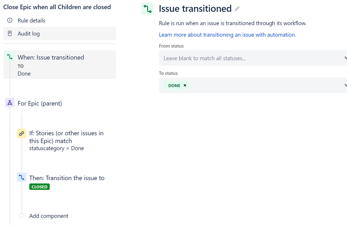Select the green CLOSED status badge

tap(39, 186)
